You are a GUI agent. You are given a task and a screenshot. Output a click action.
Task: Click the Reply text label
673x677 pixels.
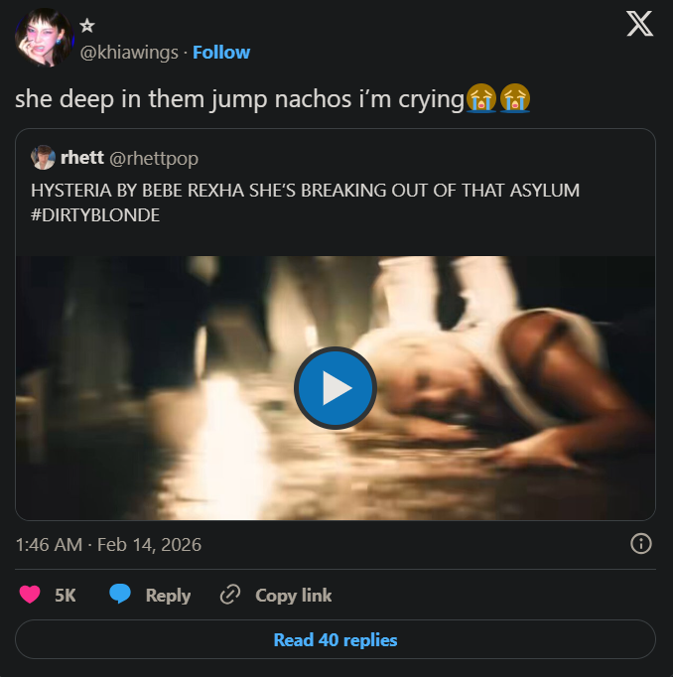click(168, 596)
